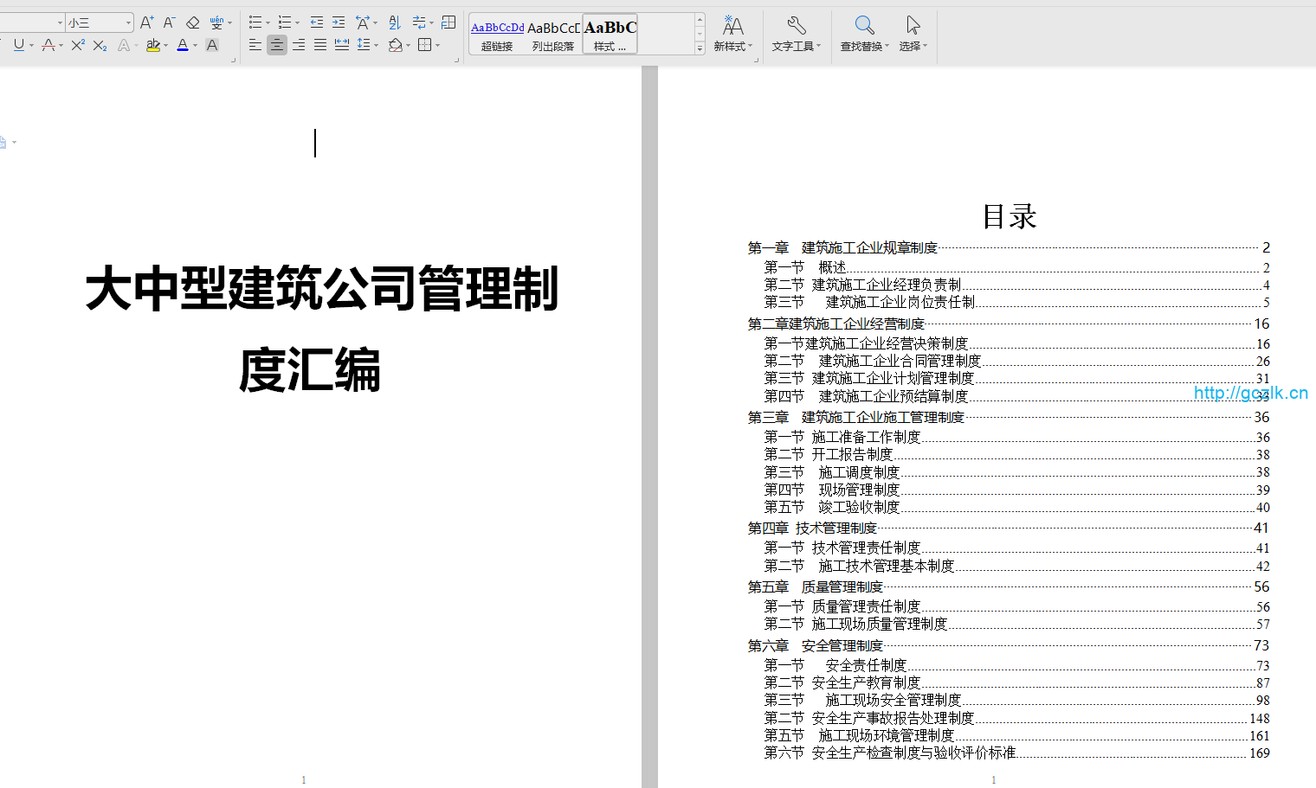Click the A-Z sort icon
The width and height of the screenshot is (1316, 788).
(x=395, y=22)
